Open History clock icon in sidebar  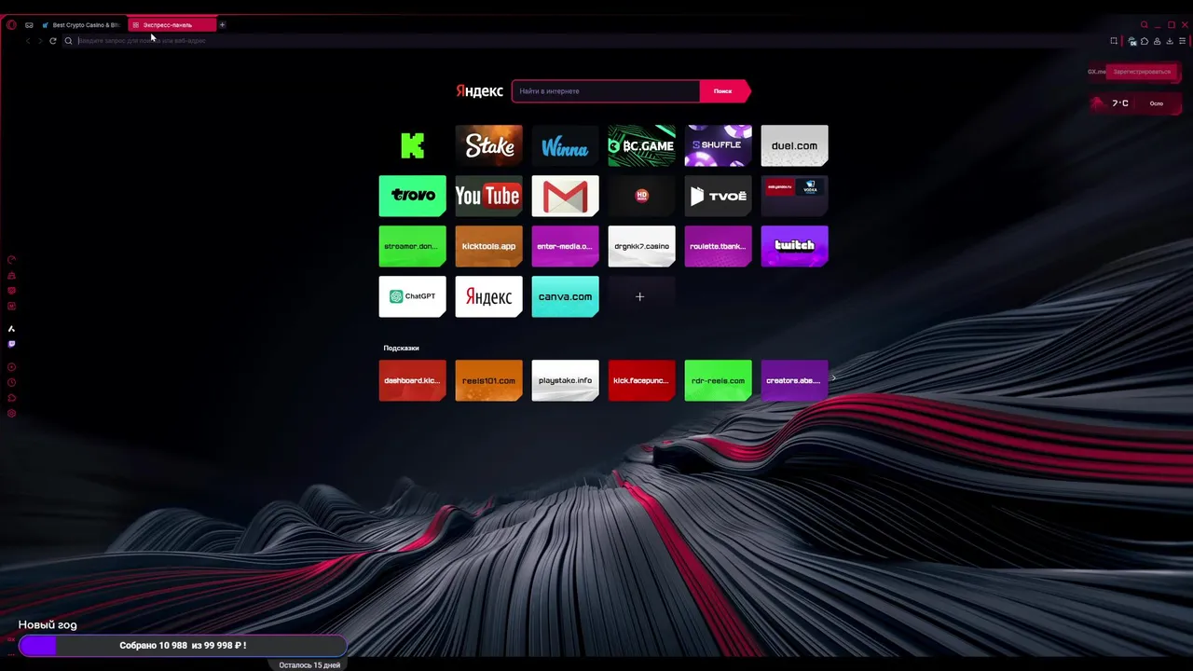click(x=11, y=382)
